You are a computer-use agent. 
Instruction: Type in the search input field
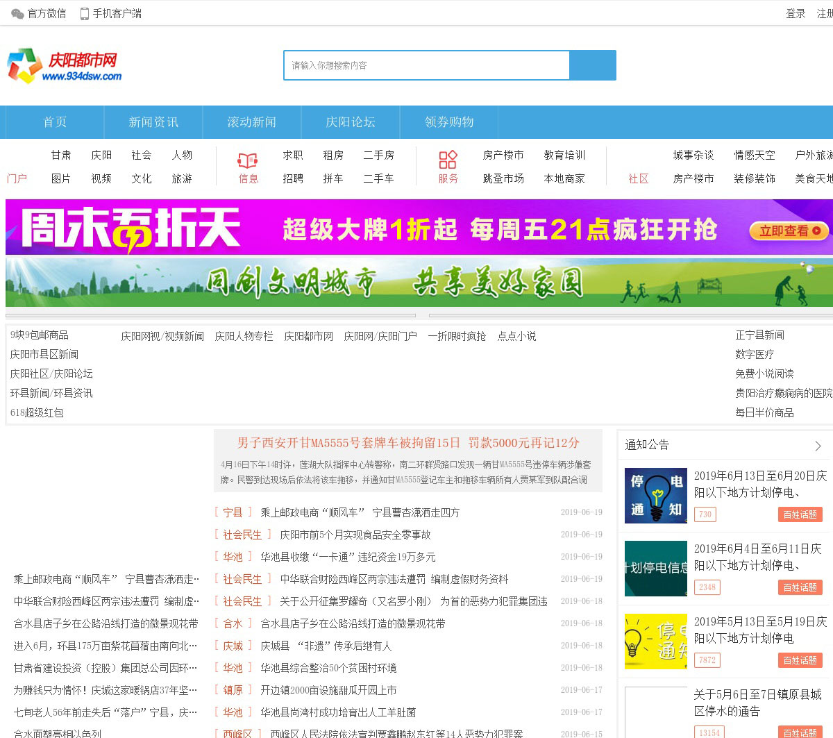(426, 66)
